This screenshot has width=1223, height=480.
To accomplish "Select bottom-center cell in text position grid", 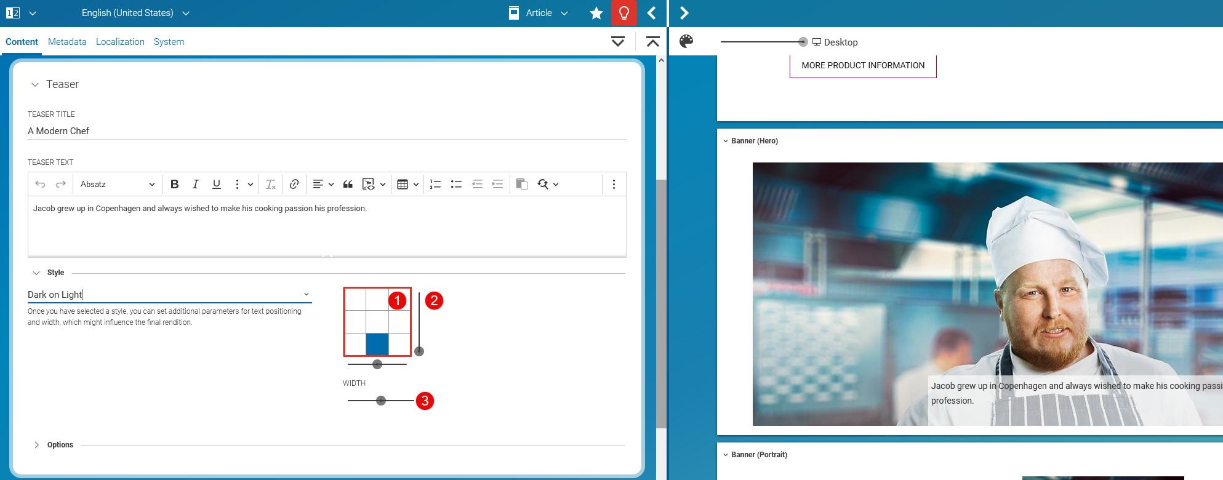I will tap(377, 344).
